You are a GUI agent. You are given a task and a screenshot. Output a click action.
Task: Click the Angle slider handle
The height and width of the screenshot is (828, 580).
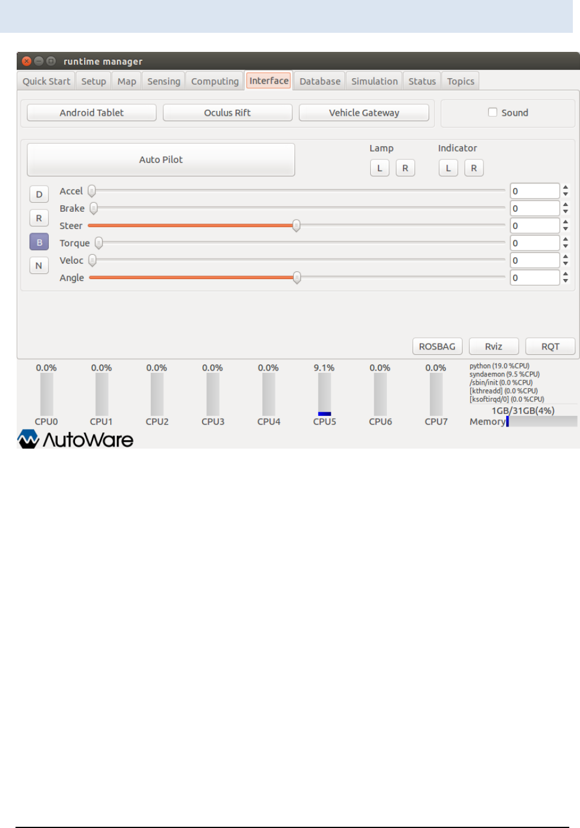click(297, 277)
